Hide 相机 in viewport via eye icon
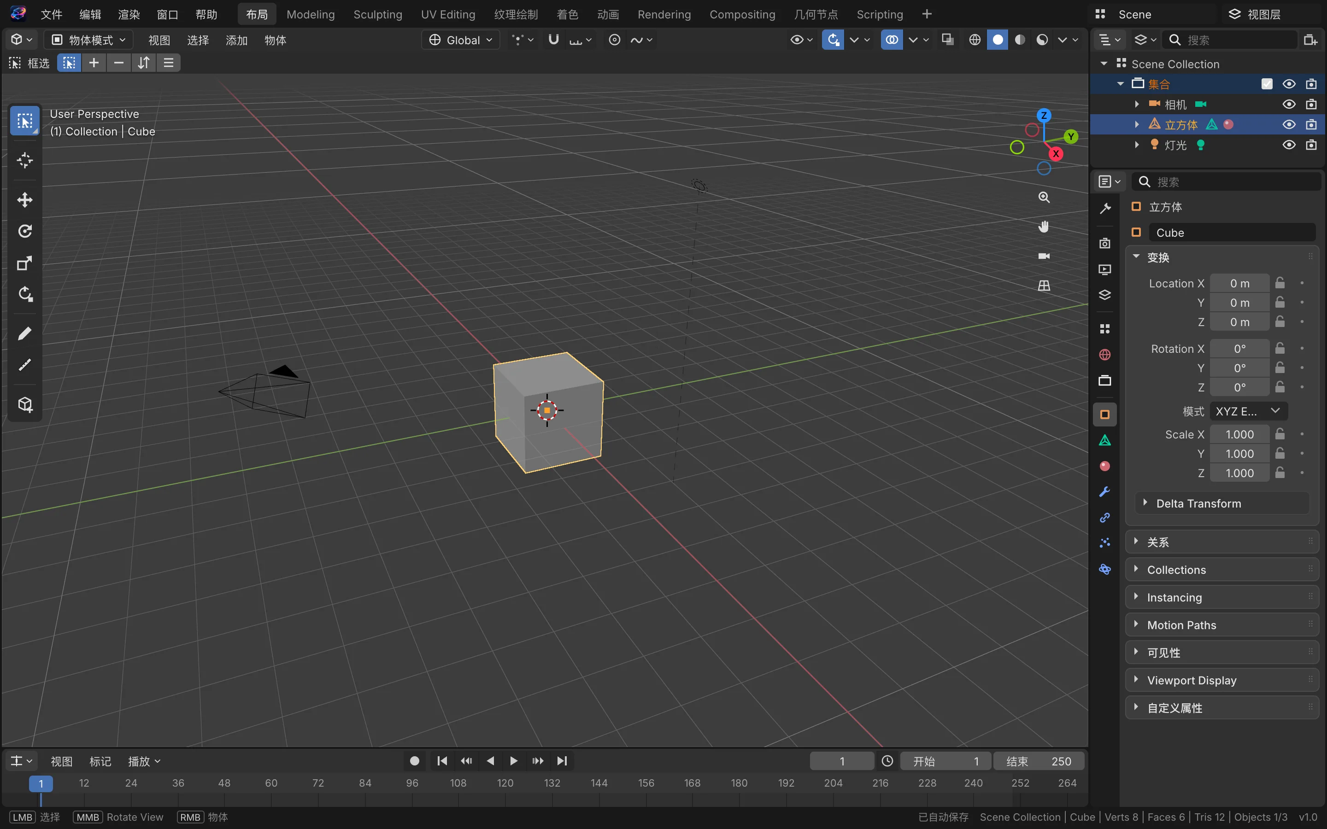Image resolution: width=1327 pixels, height=829 pixels. pos(1289,104)
